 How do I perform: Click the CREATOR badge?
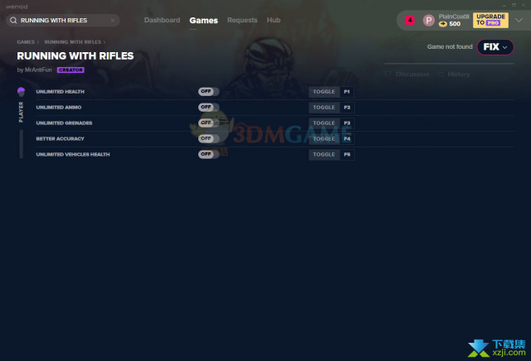point(71,70)
